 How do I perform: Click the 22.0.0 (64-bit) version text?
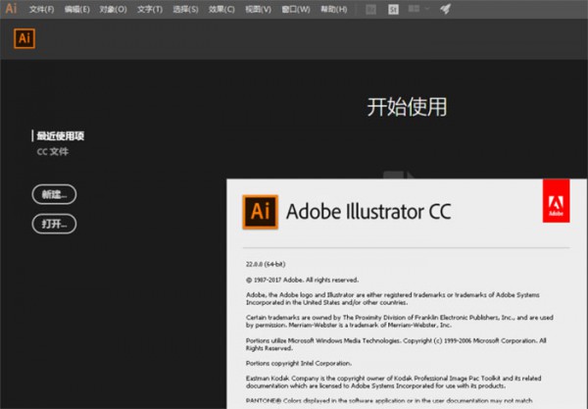coord(266,264)
